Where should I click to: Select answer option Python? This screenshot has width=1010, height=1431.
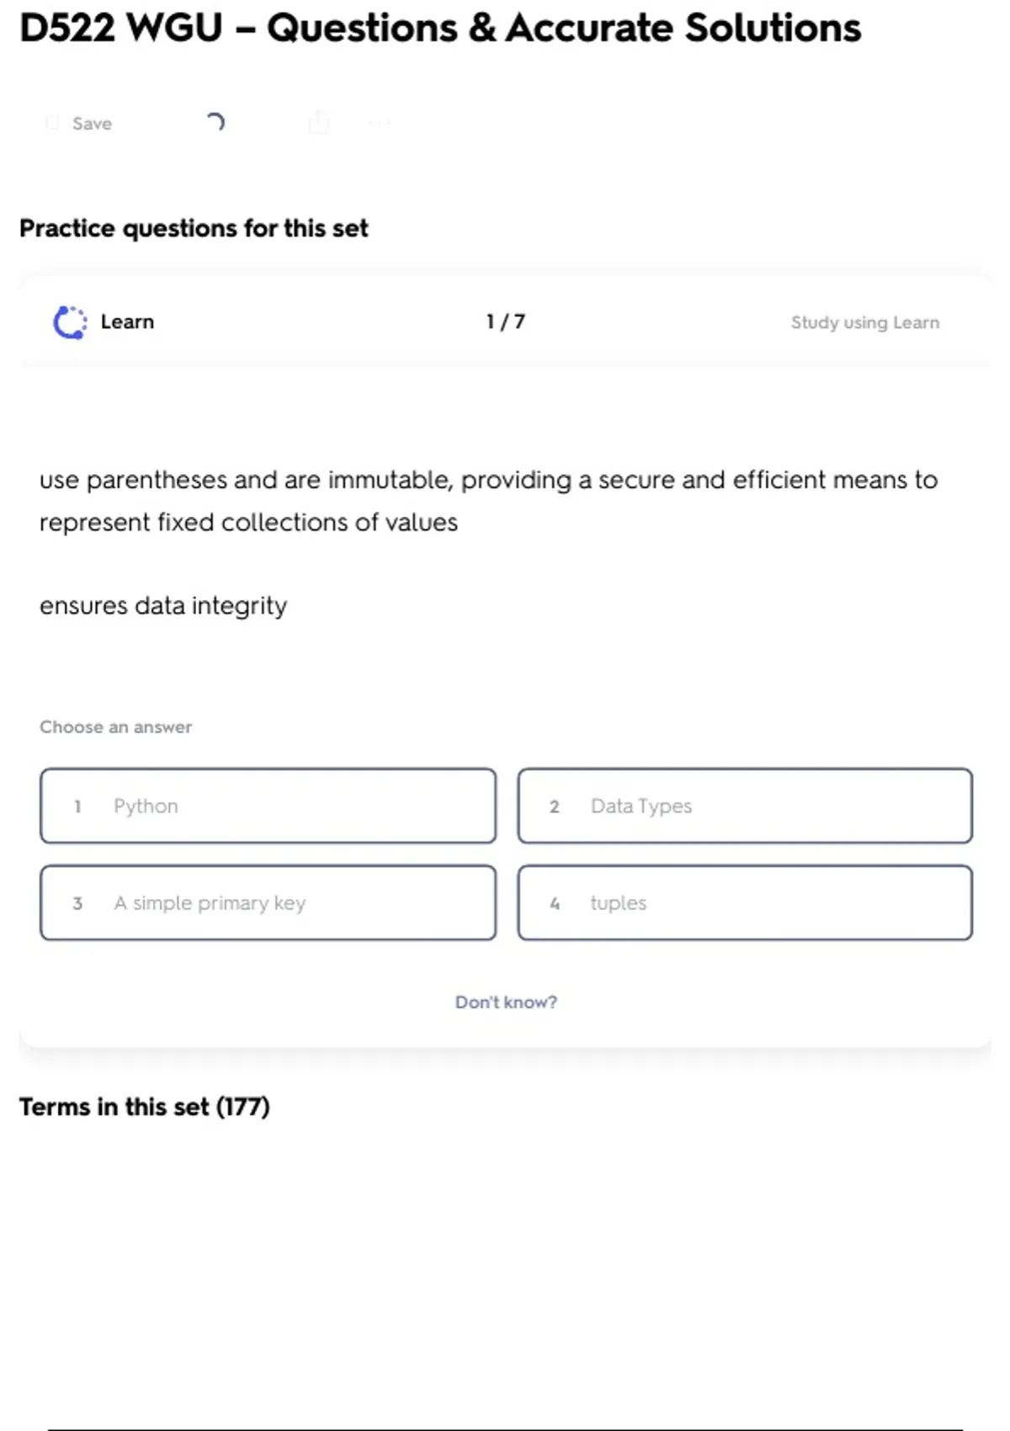(268, 806)
